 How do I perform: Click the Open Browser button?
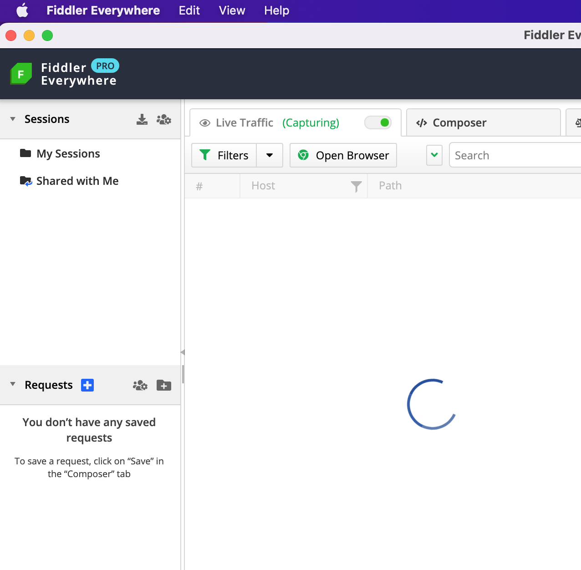coord(343,155)
